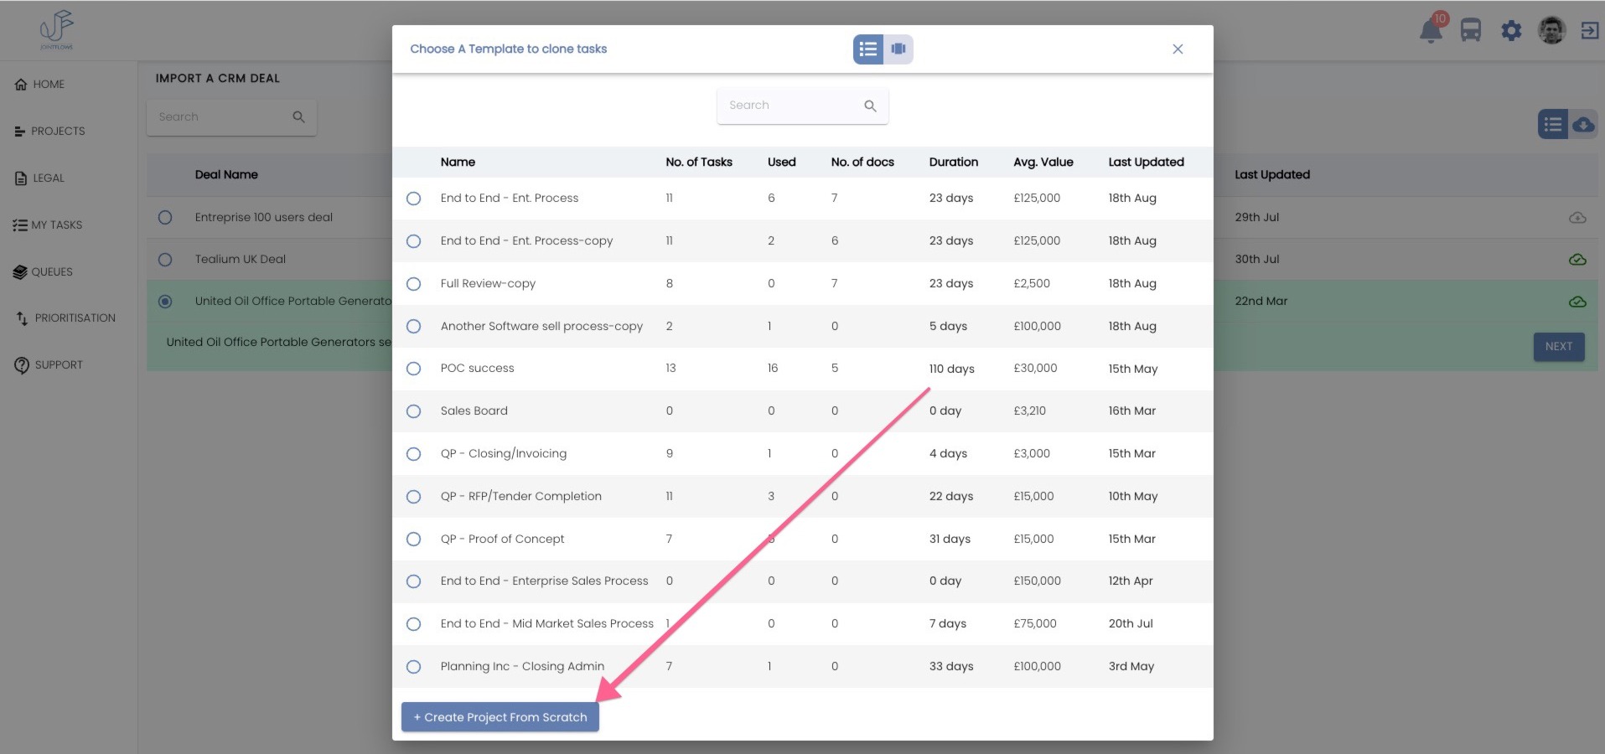The width and height of the screenshot is (1605, 754).
Task: Click the logout icon
Action: (1589, 31)
